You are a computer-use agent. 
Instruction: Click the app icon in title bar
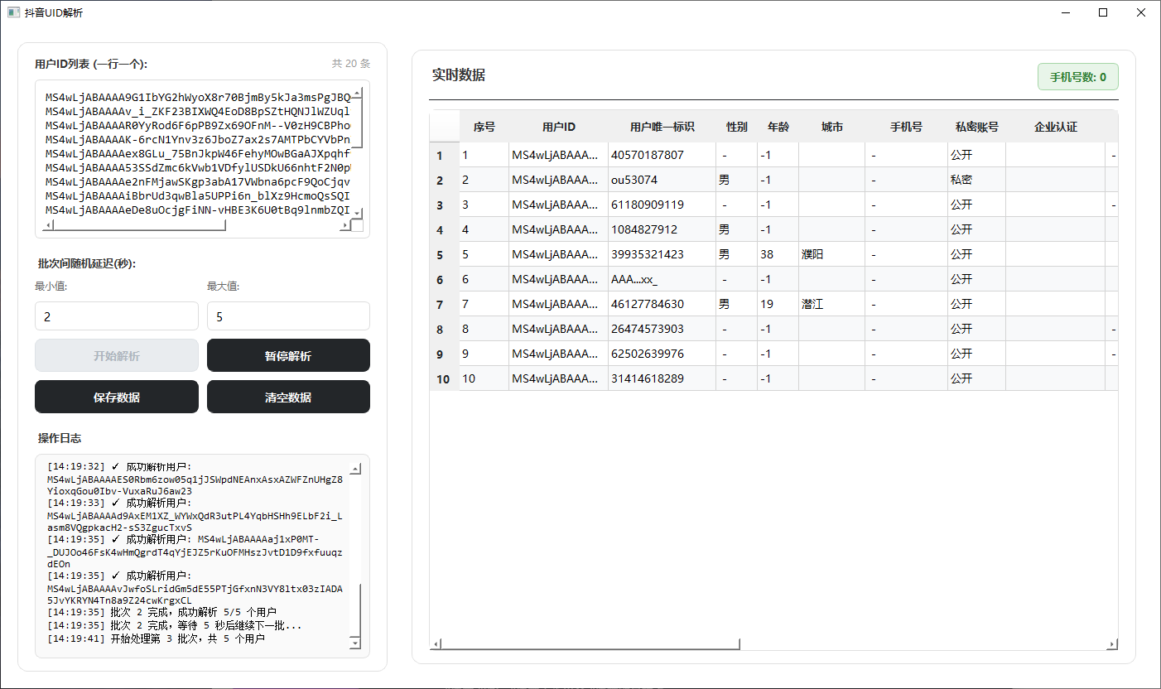click(13, 12)
